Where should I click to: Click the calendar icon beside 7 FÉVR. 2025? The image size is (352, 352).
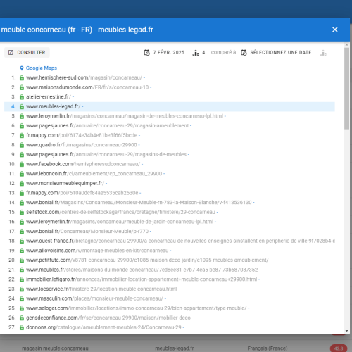[x=147, y=53]
